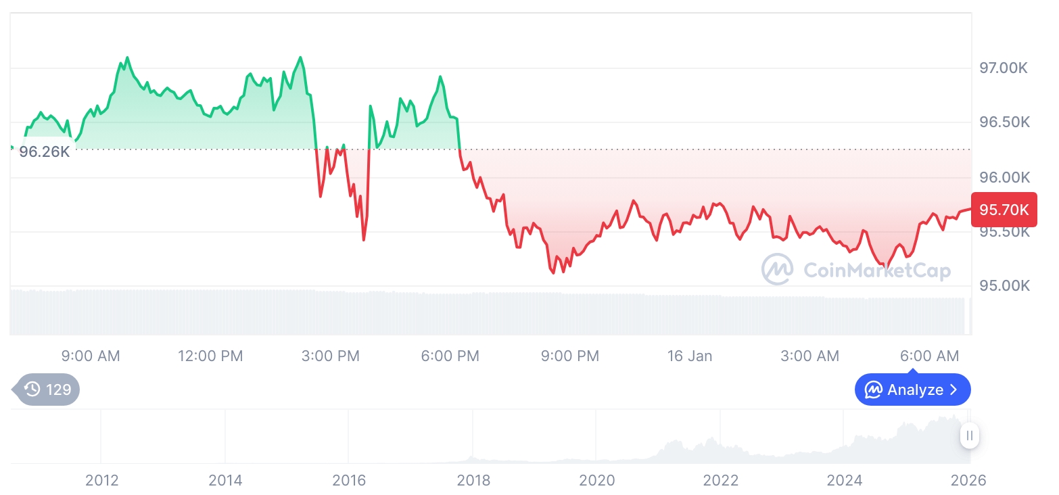Click the red 95.70K current price tag
The width and height of the screenshot is (1059, 495).
click(x=1004, y=210)
